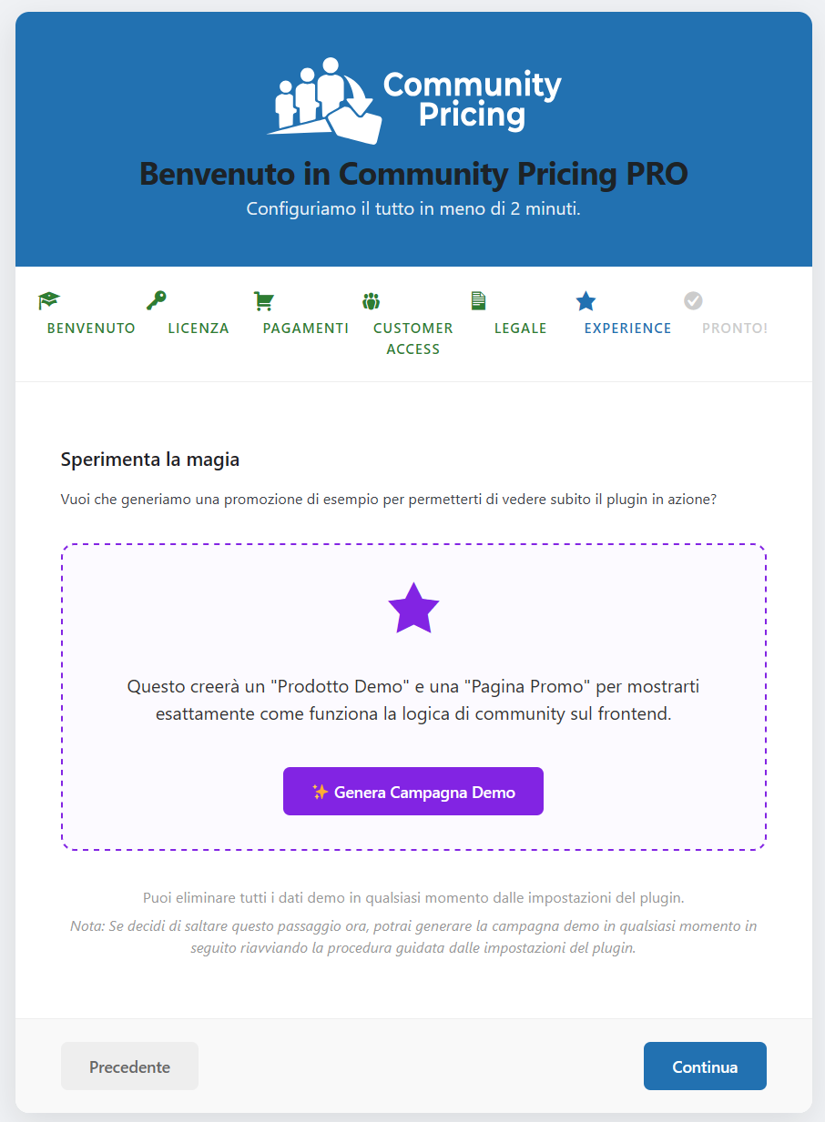Image resolution: width=825 pixels, height=1122 pixels.
Task: Click the people group Customer Access icon
Action: click(371, 301)
